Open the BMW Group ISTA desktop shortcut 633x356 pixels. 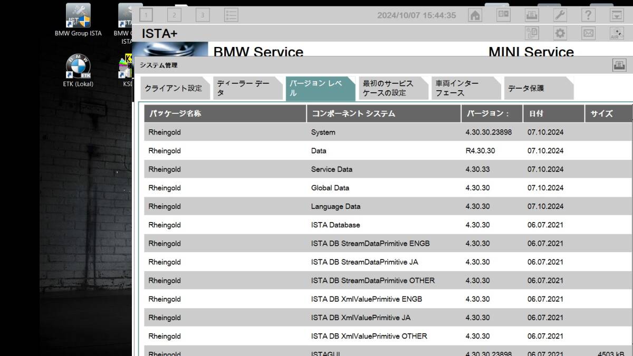point(78,21)
